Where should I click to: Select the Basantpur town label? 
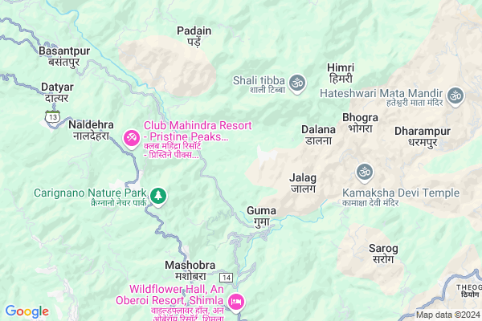(64, 56)
